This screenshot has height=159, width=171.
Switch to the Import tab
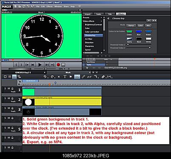point(88,14)
